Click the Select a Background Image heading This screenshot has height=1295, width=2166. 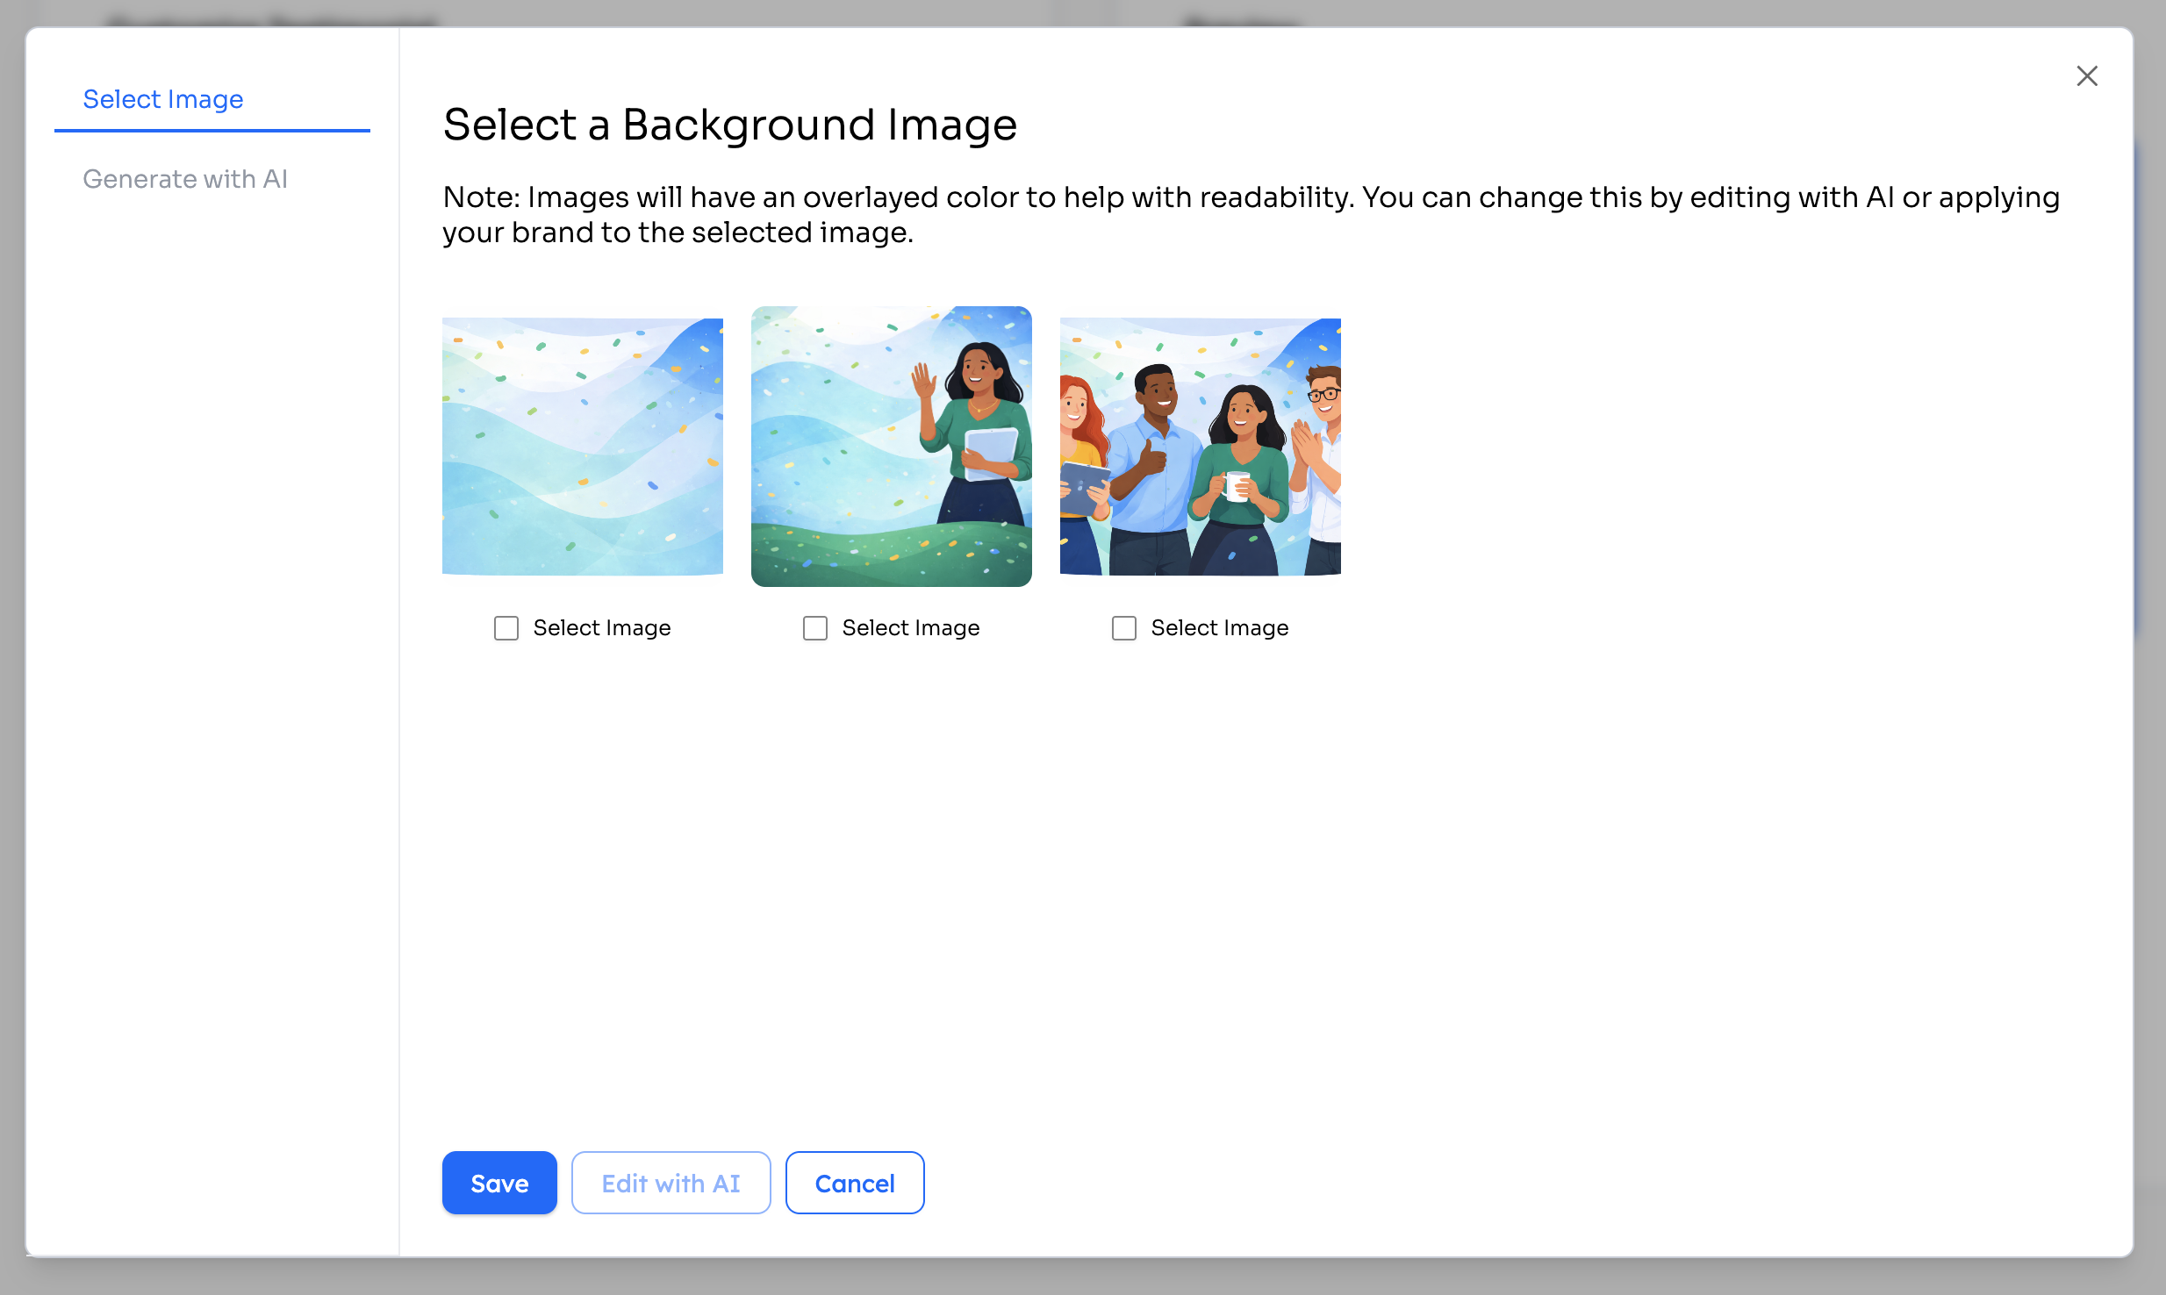[729, 125]
